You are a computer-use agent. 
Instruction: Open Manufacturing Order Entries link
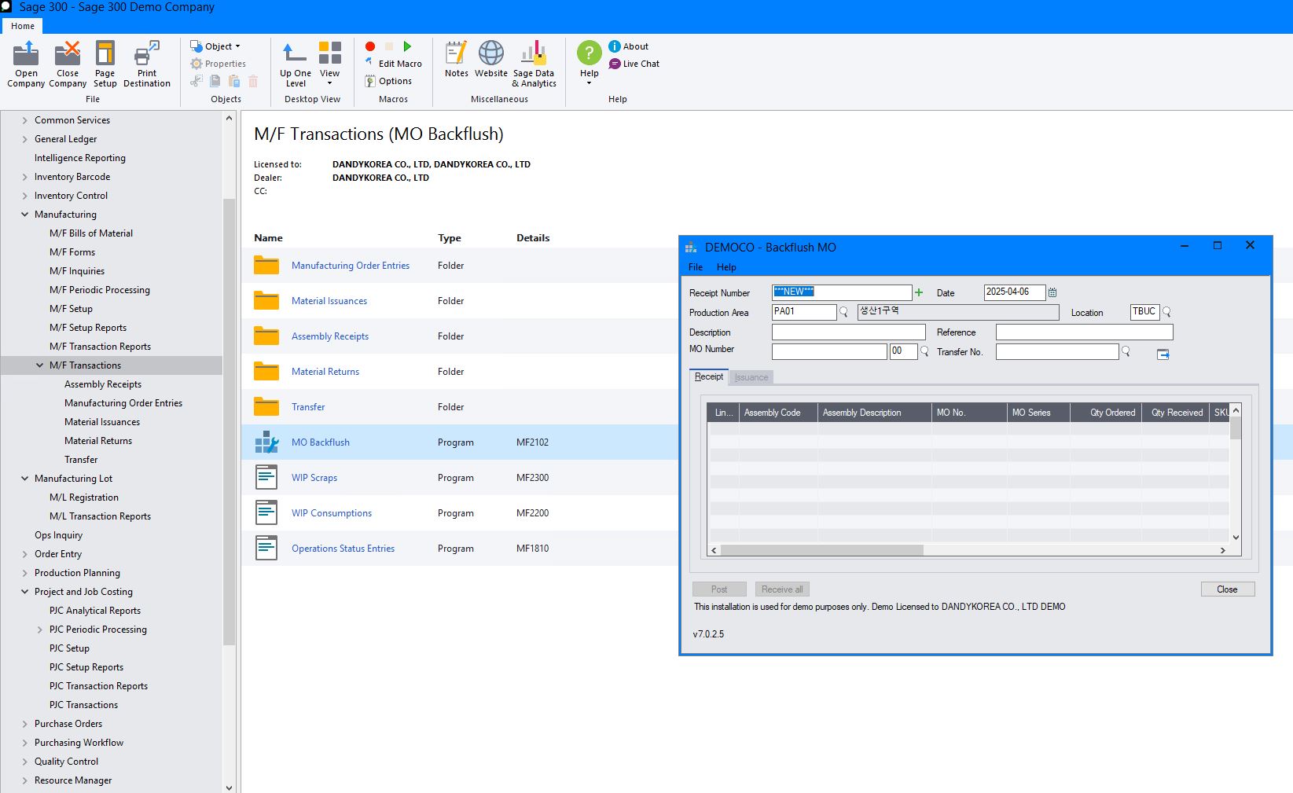(x=351, y=266)
